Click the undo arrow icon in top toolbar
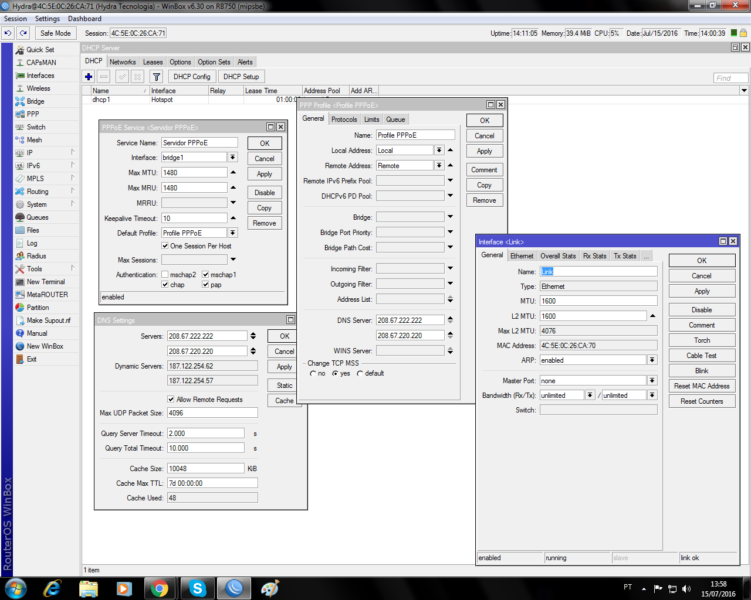The width and height of the screenshot is (751, 600). [x=8, y=33]
